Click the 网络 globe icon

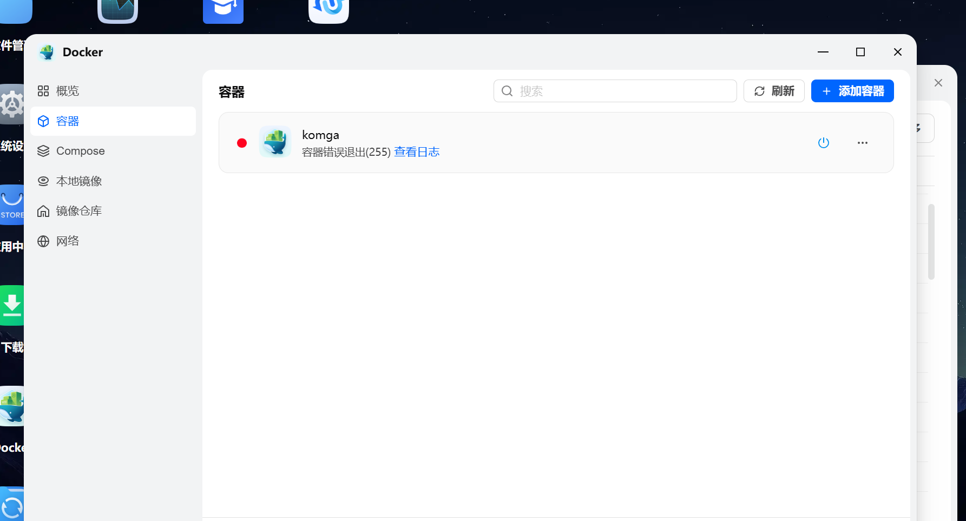(x=43, y=241)
